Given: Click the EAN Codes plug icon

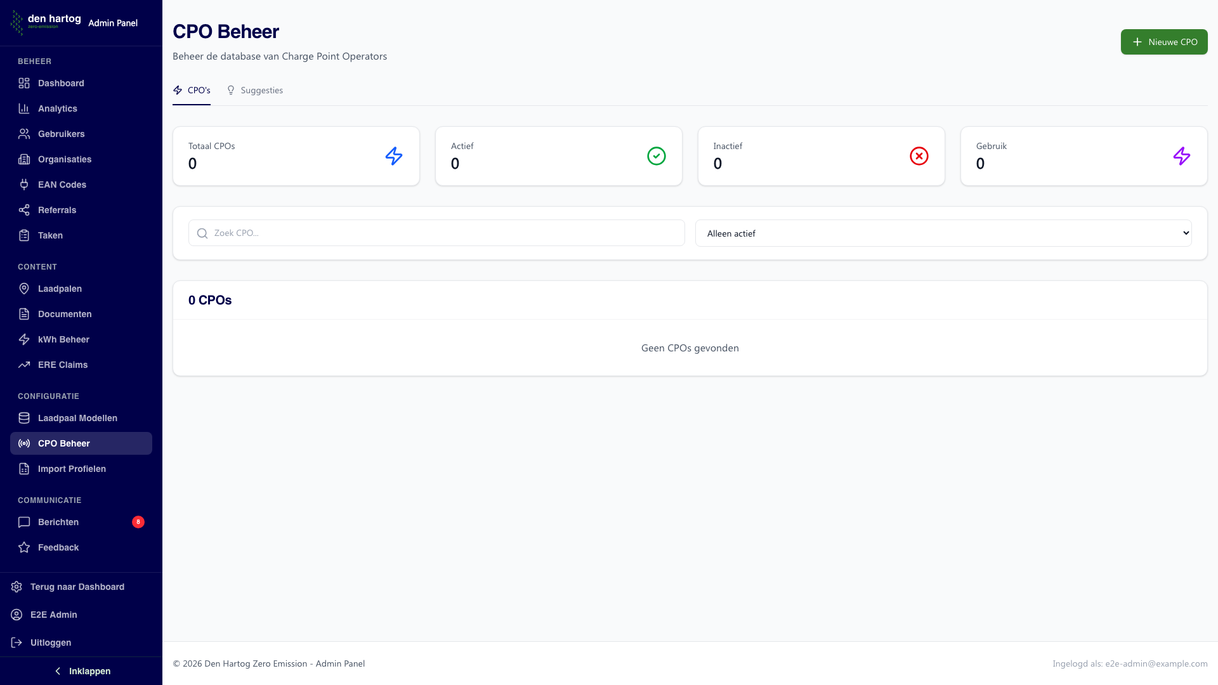Looking at the screenshot, I should [x=24, y=185].
